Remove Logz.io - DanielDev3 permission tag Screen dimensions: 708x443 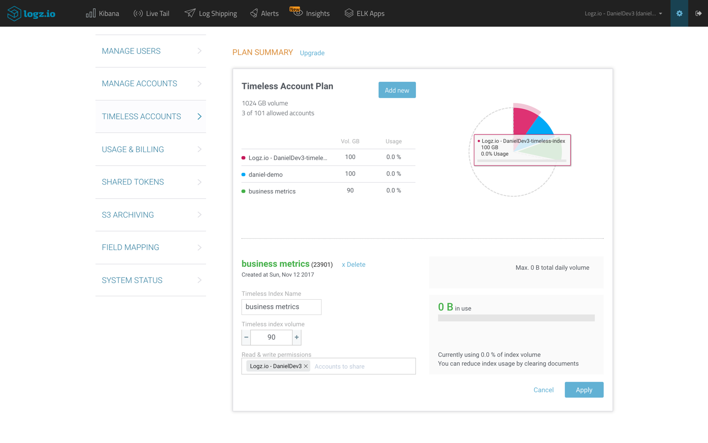306,366
